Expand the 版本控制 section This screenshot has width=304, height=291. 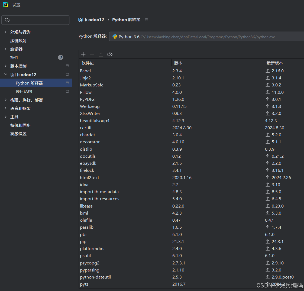click(x=6, y=66)
